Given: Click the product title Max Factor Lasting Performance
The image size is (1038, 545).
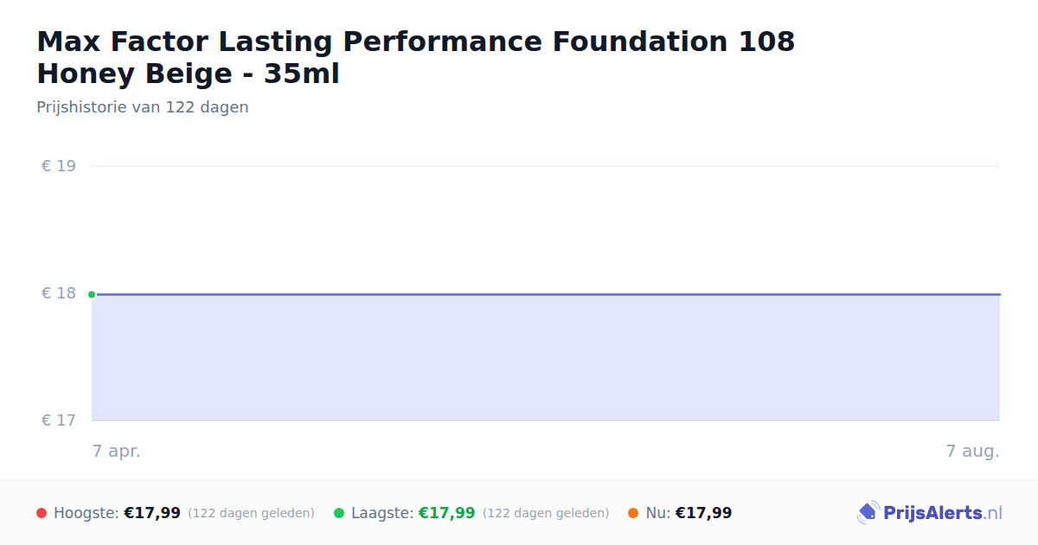Looking at the screenshot, I should click(x=415, y=57).
